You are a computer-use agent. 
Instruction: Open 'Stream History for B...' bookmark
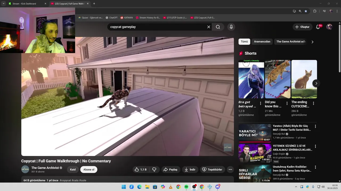coord(148,18)
